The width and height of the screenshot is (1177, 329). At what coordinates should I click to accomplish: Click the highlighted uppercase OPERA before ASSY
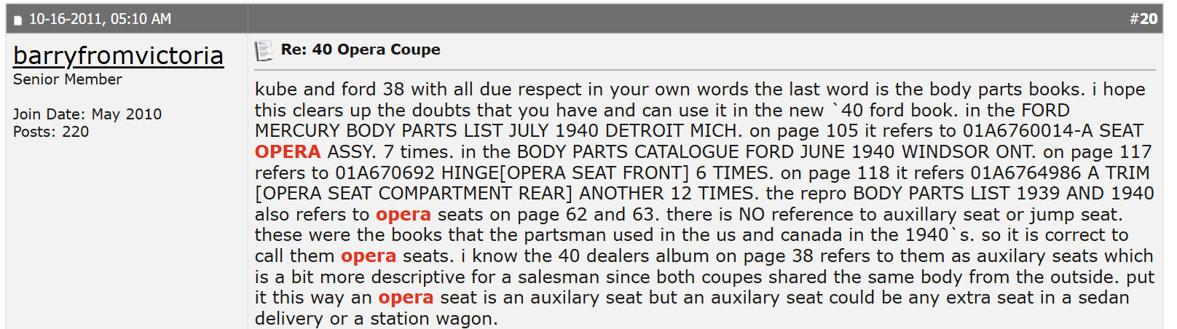pos(288,152)
